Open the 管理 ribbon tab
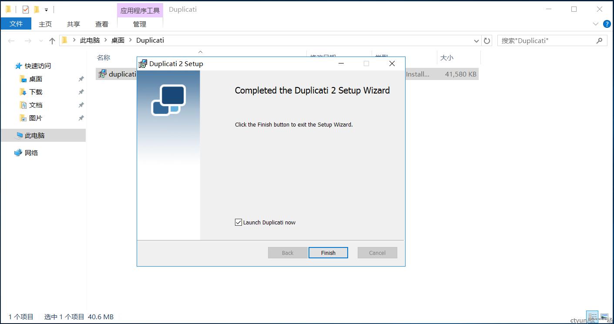This screenshot has width=614, height=324. click(140, 24)
